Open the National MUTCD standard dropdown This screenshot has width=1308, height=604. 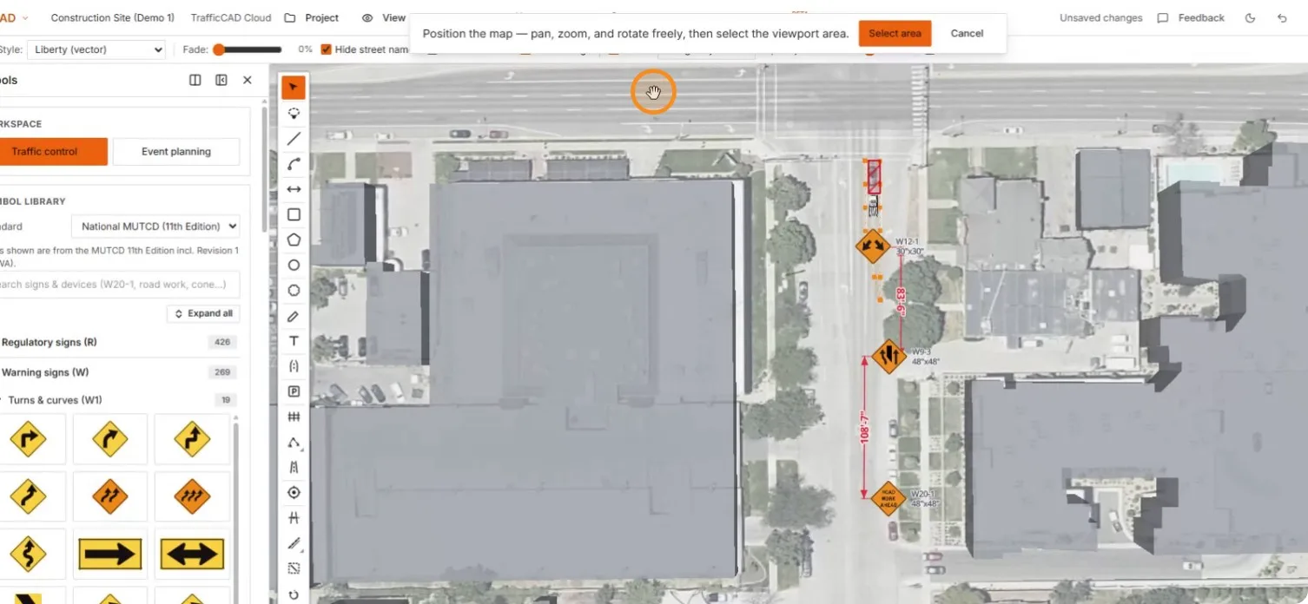(x=155, y=226)
